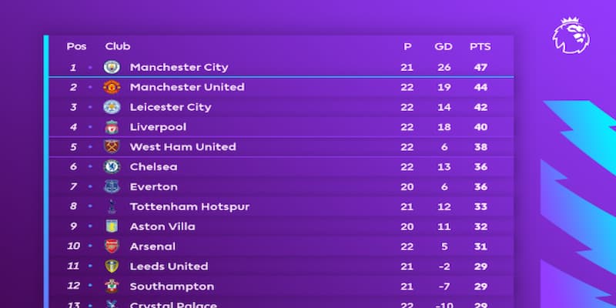Viewport: 616px width, 308px height.
Task: Select Liverpool's 40 points value
Action: pos(480,127)
